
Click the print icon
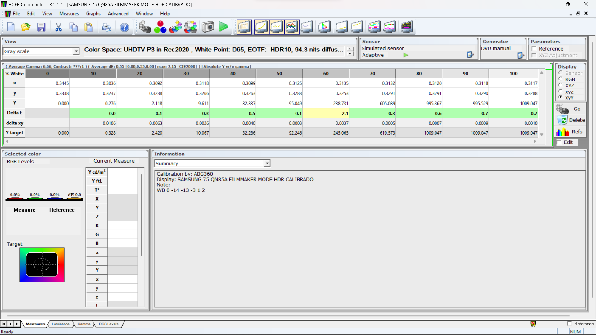106,27
